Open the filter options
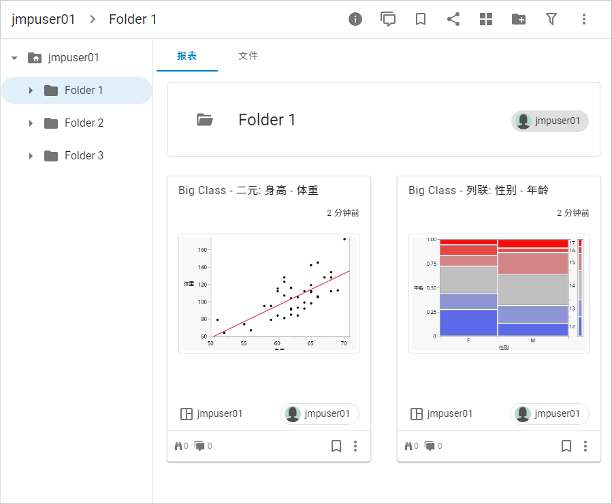 click(551, 19)
